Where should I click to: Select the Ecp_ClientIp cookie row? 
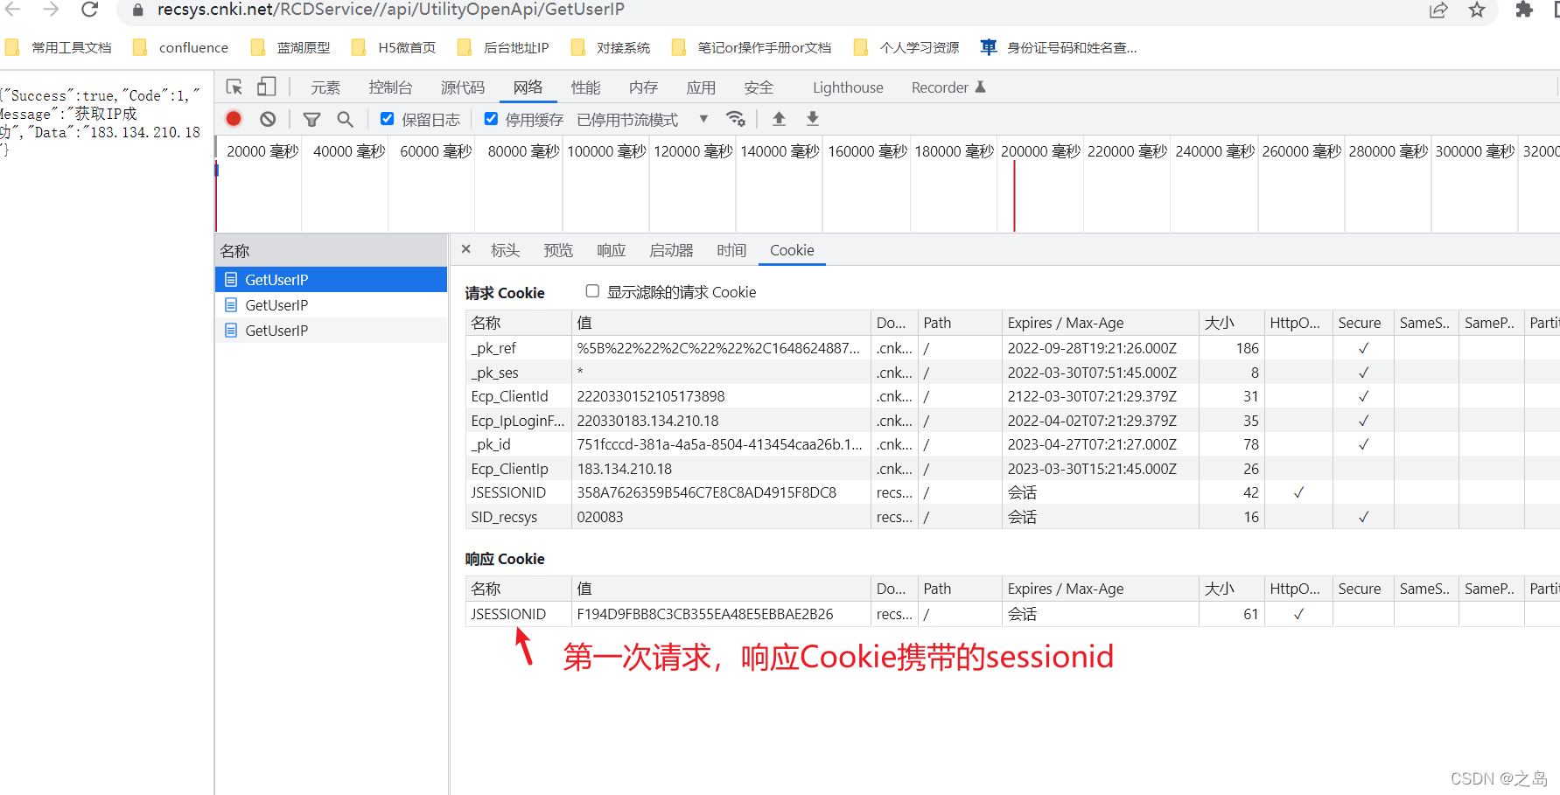[1012, 469]
